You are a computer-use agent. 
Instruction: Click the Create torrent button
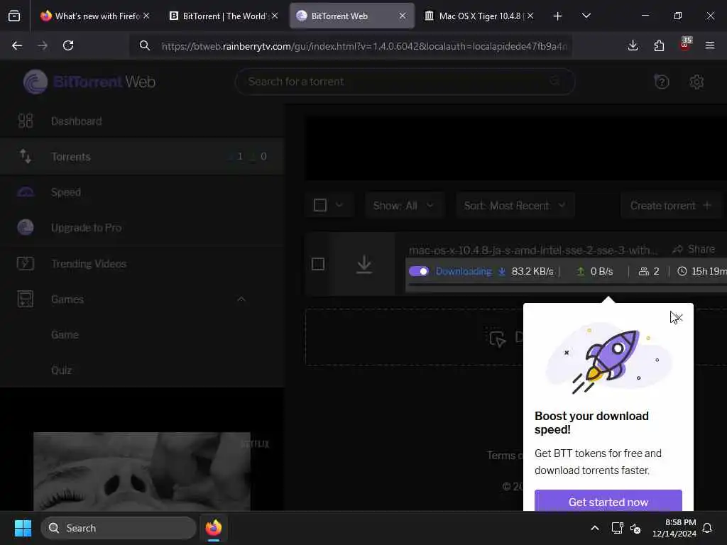671,205
